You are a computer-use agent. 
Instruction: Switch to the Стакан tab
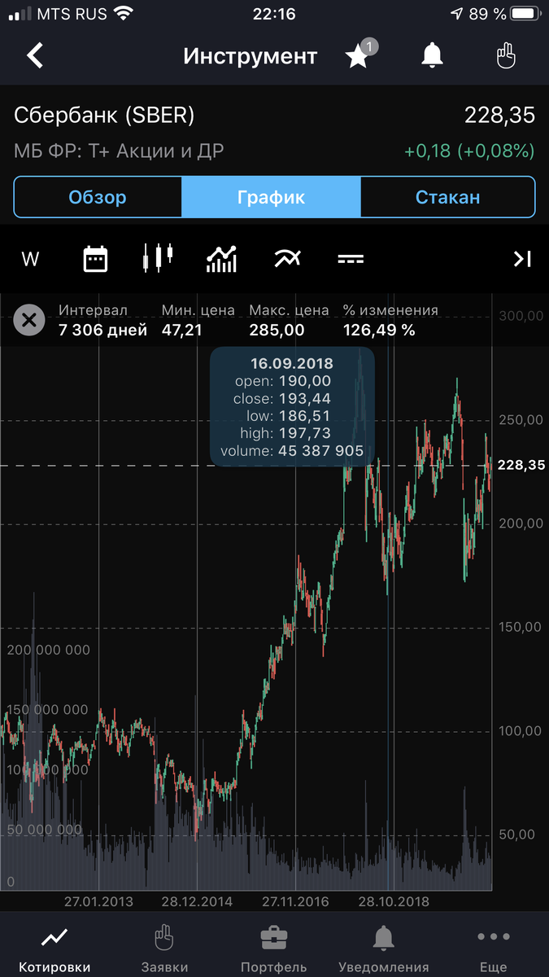[447, 197]
